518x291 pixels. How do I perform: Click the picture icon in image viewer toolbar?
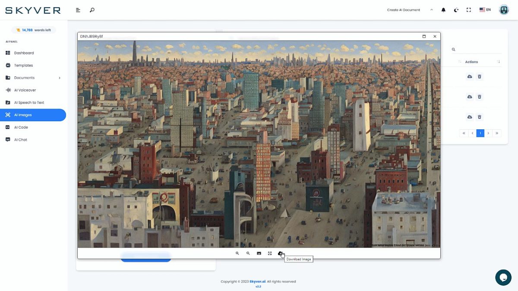click(259, 253)
